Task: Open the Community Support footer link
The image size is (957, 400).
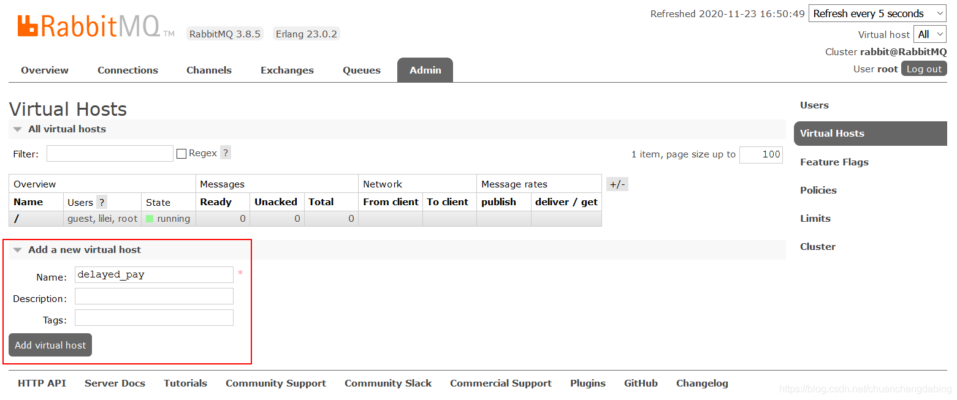Action: (276, 383)
